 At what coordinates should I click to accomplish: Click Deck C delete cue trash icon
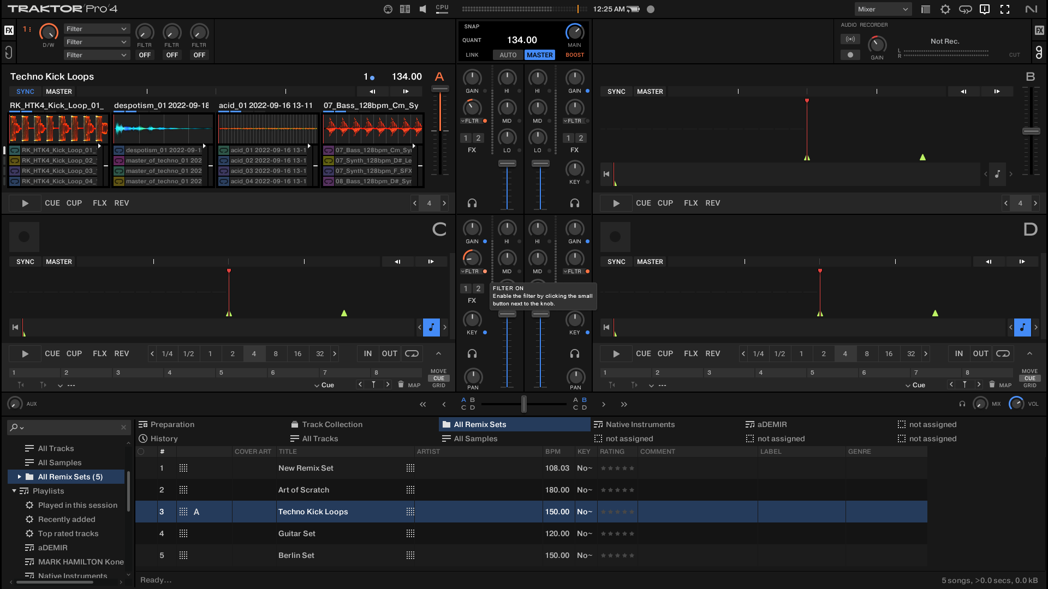tap(401, 384)
